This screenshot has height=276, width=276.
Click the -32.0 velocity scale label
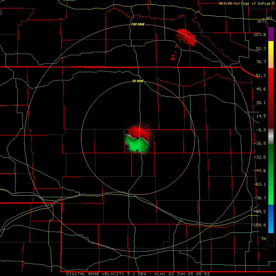pos(260,157)
